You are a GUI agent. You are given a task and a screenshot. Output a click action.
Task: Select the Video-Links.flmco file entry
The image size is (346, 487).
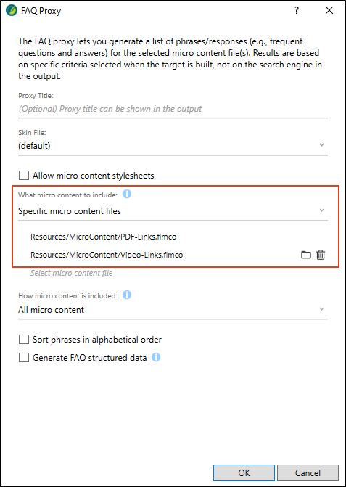click(107, 255)
